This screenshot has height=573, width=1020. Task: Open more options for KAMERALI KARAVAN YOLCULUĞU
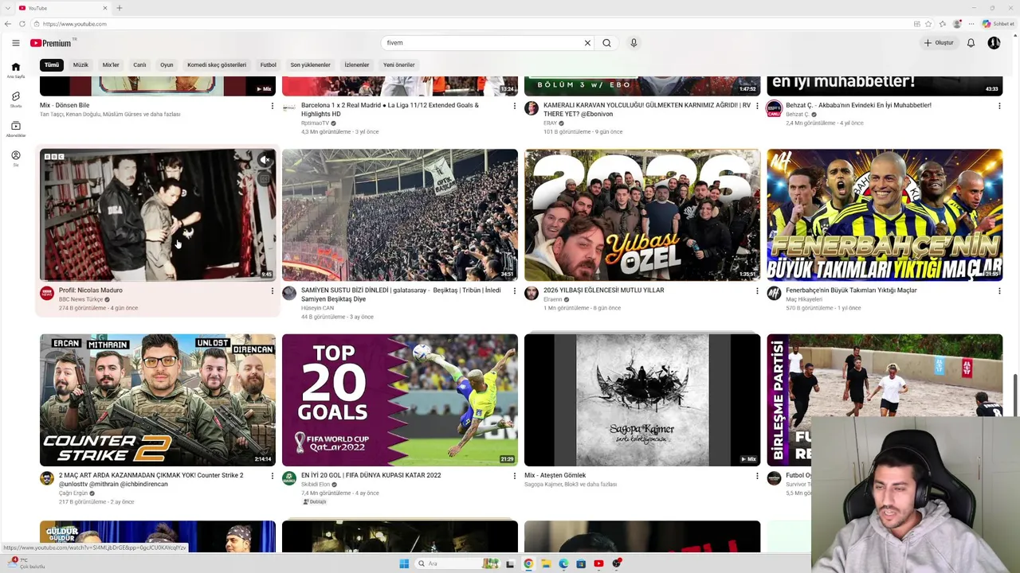point(757,106)
